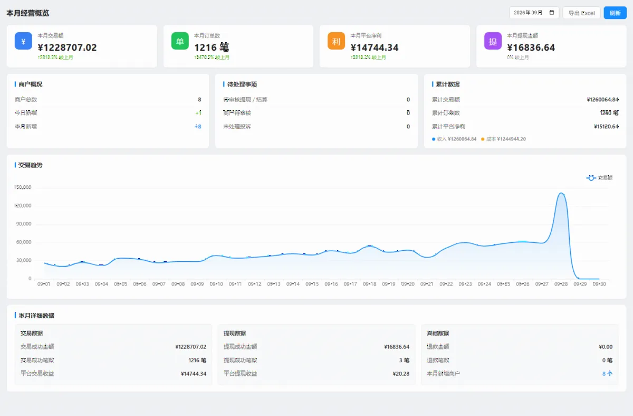Click the green 单 icon on 本月订单数 card
The height and width of the screenshot is (416, 633).
(x=180, y=41)
